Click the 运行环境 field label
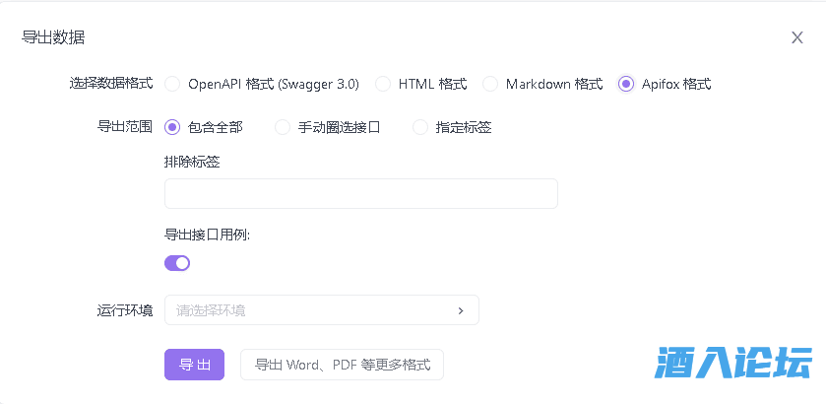The height and width of the screenshot is (404, 826). point(124,310)
